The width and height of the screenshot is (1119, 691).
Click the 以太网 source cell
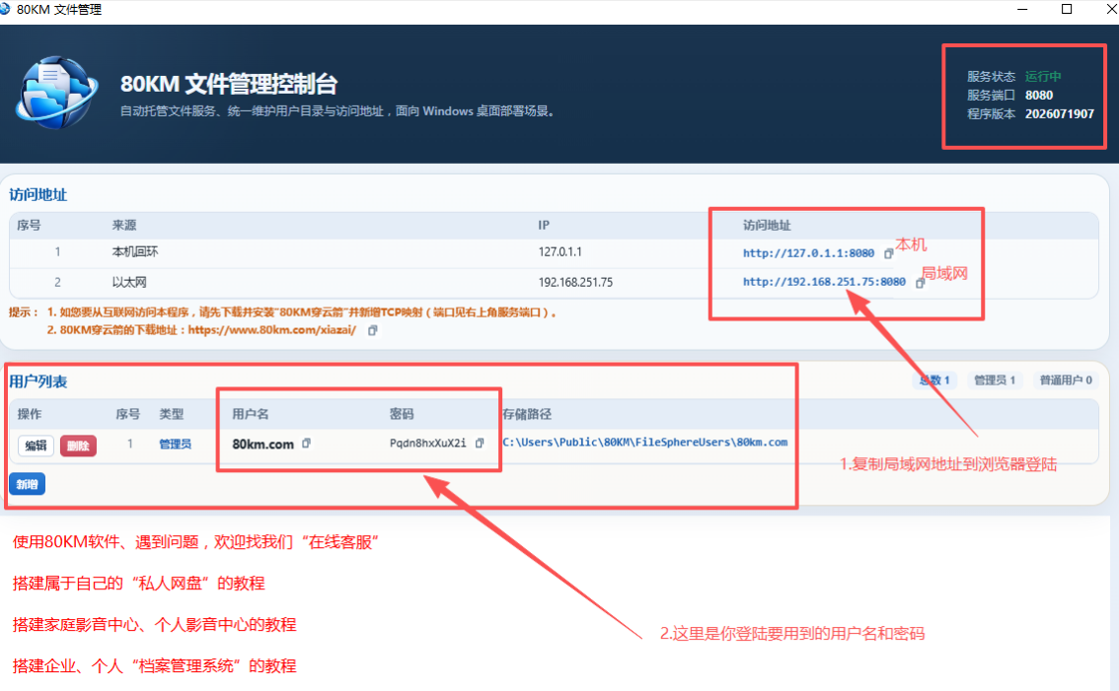point(129,282)
